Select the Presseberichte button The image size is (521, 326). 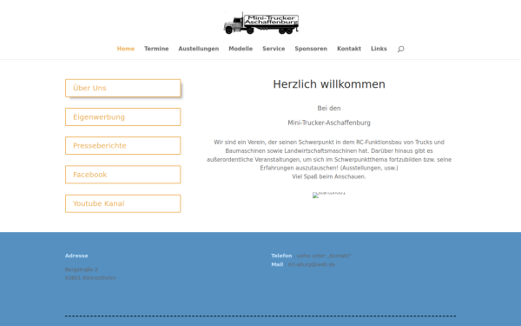(x=123, y=146)
